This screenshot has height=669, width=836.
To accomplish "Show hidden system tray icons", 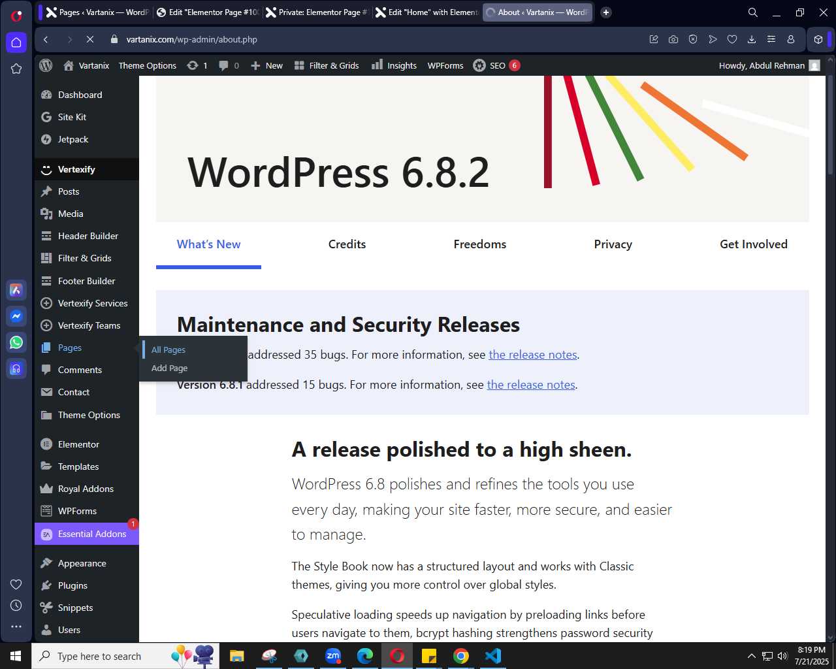I will coord(751,656).
